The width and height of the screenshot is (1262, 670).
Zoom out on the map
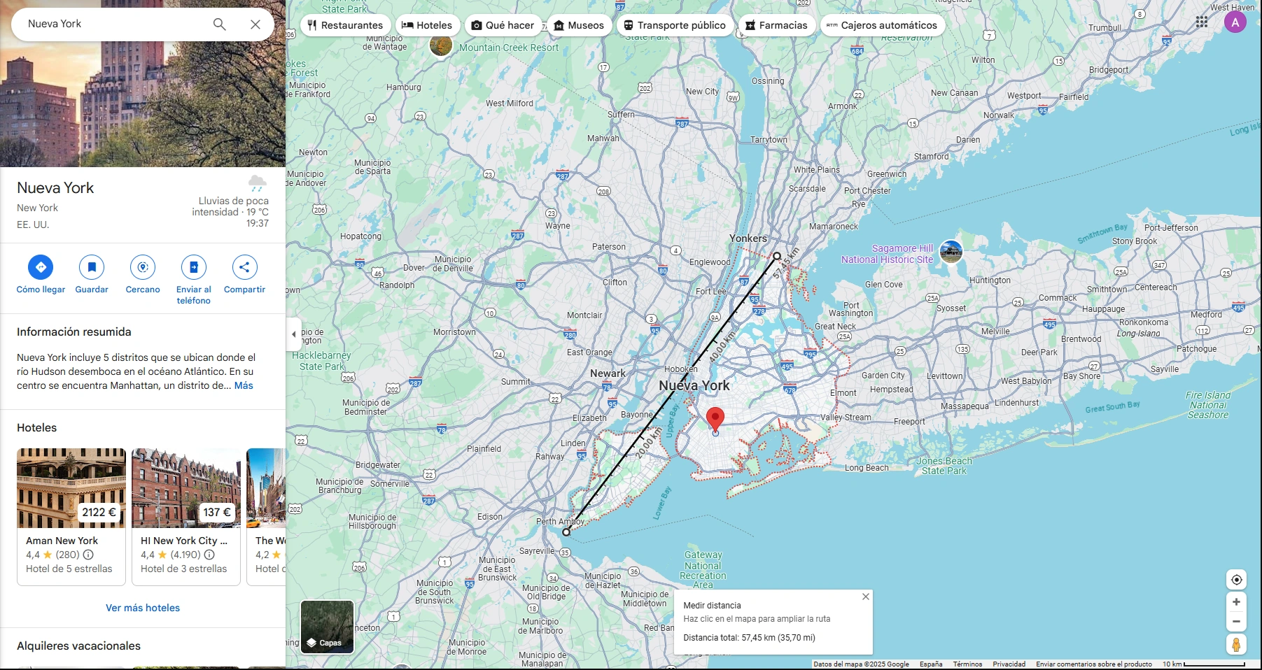click(1237, 621)
